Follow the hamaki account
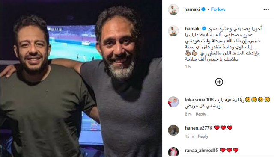Image resolution: width=274 pixels, height=157 pixels. pyautogui.click(x=218, y=9)
